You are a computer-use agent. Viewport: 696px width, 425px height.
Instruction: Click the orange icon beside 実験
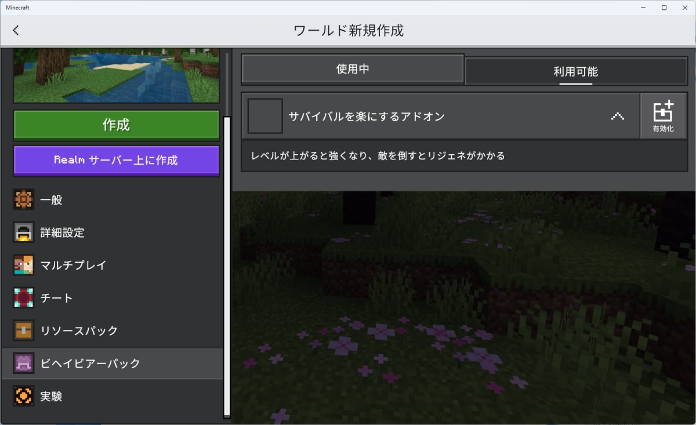tap(24, 397)
